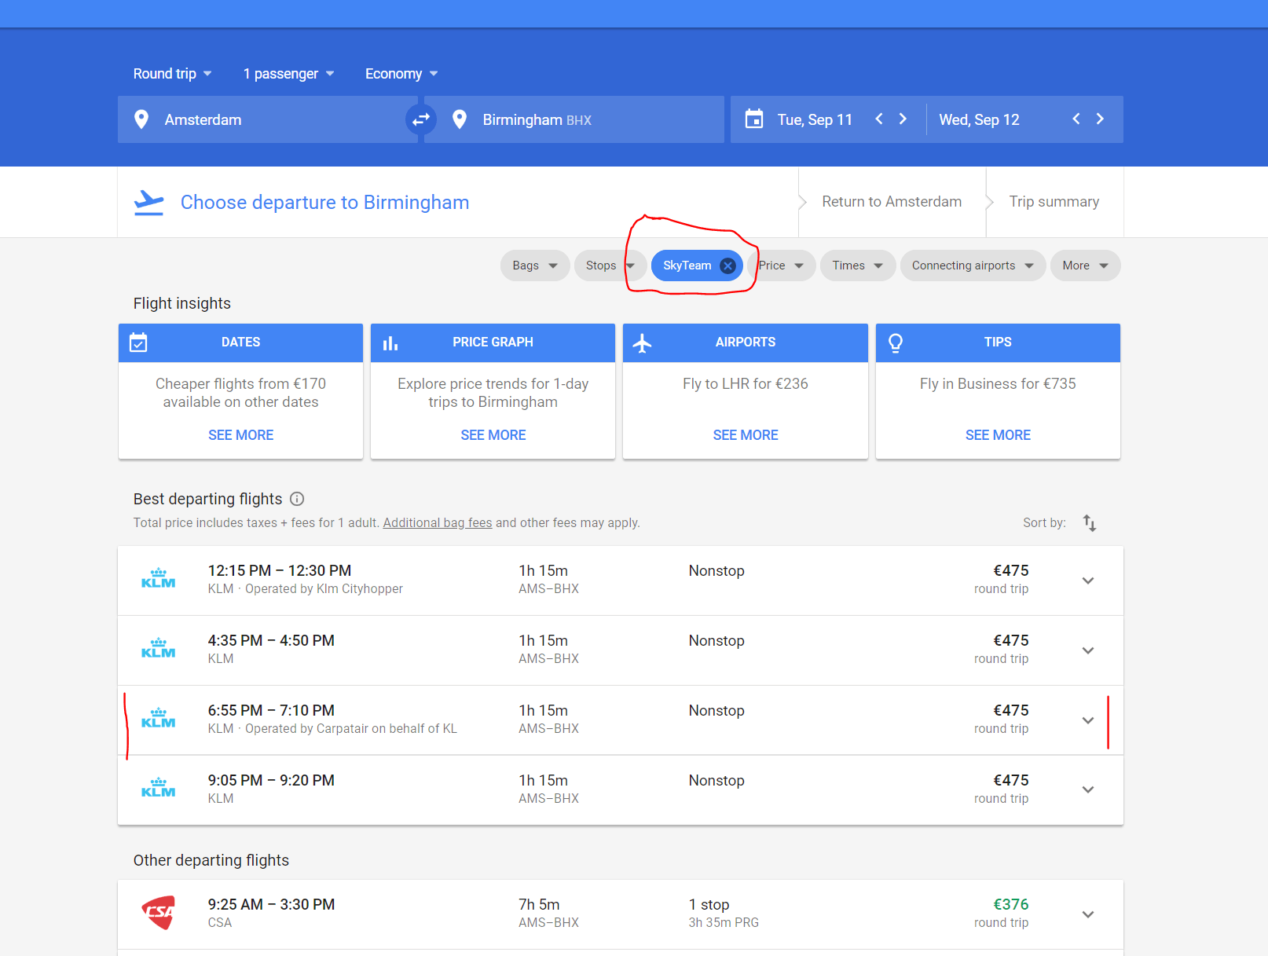This screenshot has height=956, width=1268.
Task: Open the Additional bag fees link
Action: pos(438,523)
